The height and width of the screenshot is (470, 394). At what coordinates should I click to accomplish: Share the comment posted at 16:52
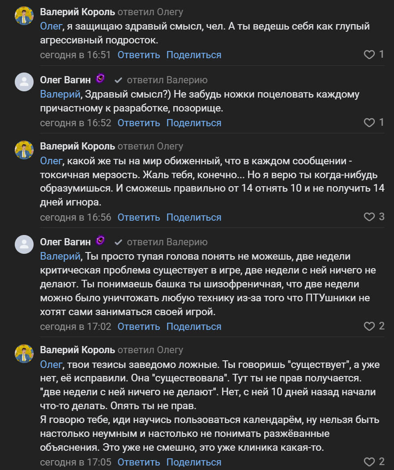coord(194,123)
